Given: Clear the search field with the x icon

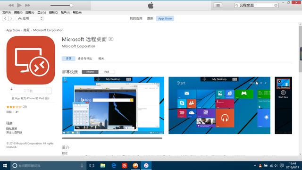Looking at the screenshot, I should (x=276, y=5).
